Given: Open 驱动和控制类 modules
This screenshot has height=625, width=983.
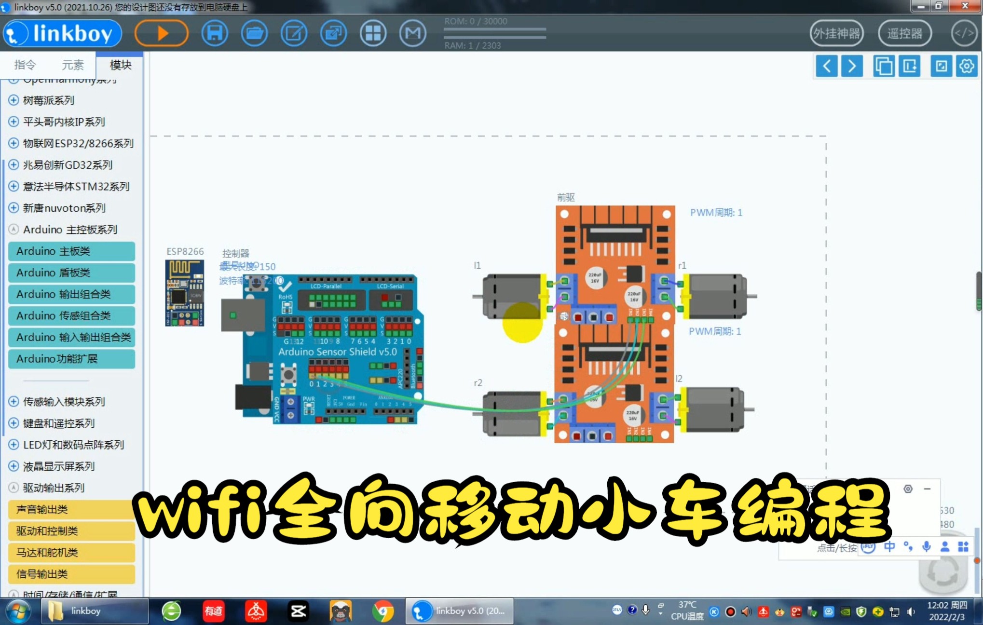Looking at the screenshot, I should [71, 531].
